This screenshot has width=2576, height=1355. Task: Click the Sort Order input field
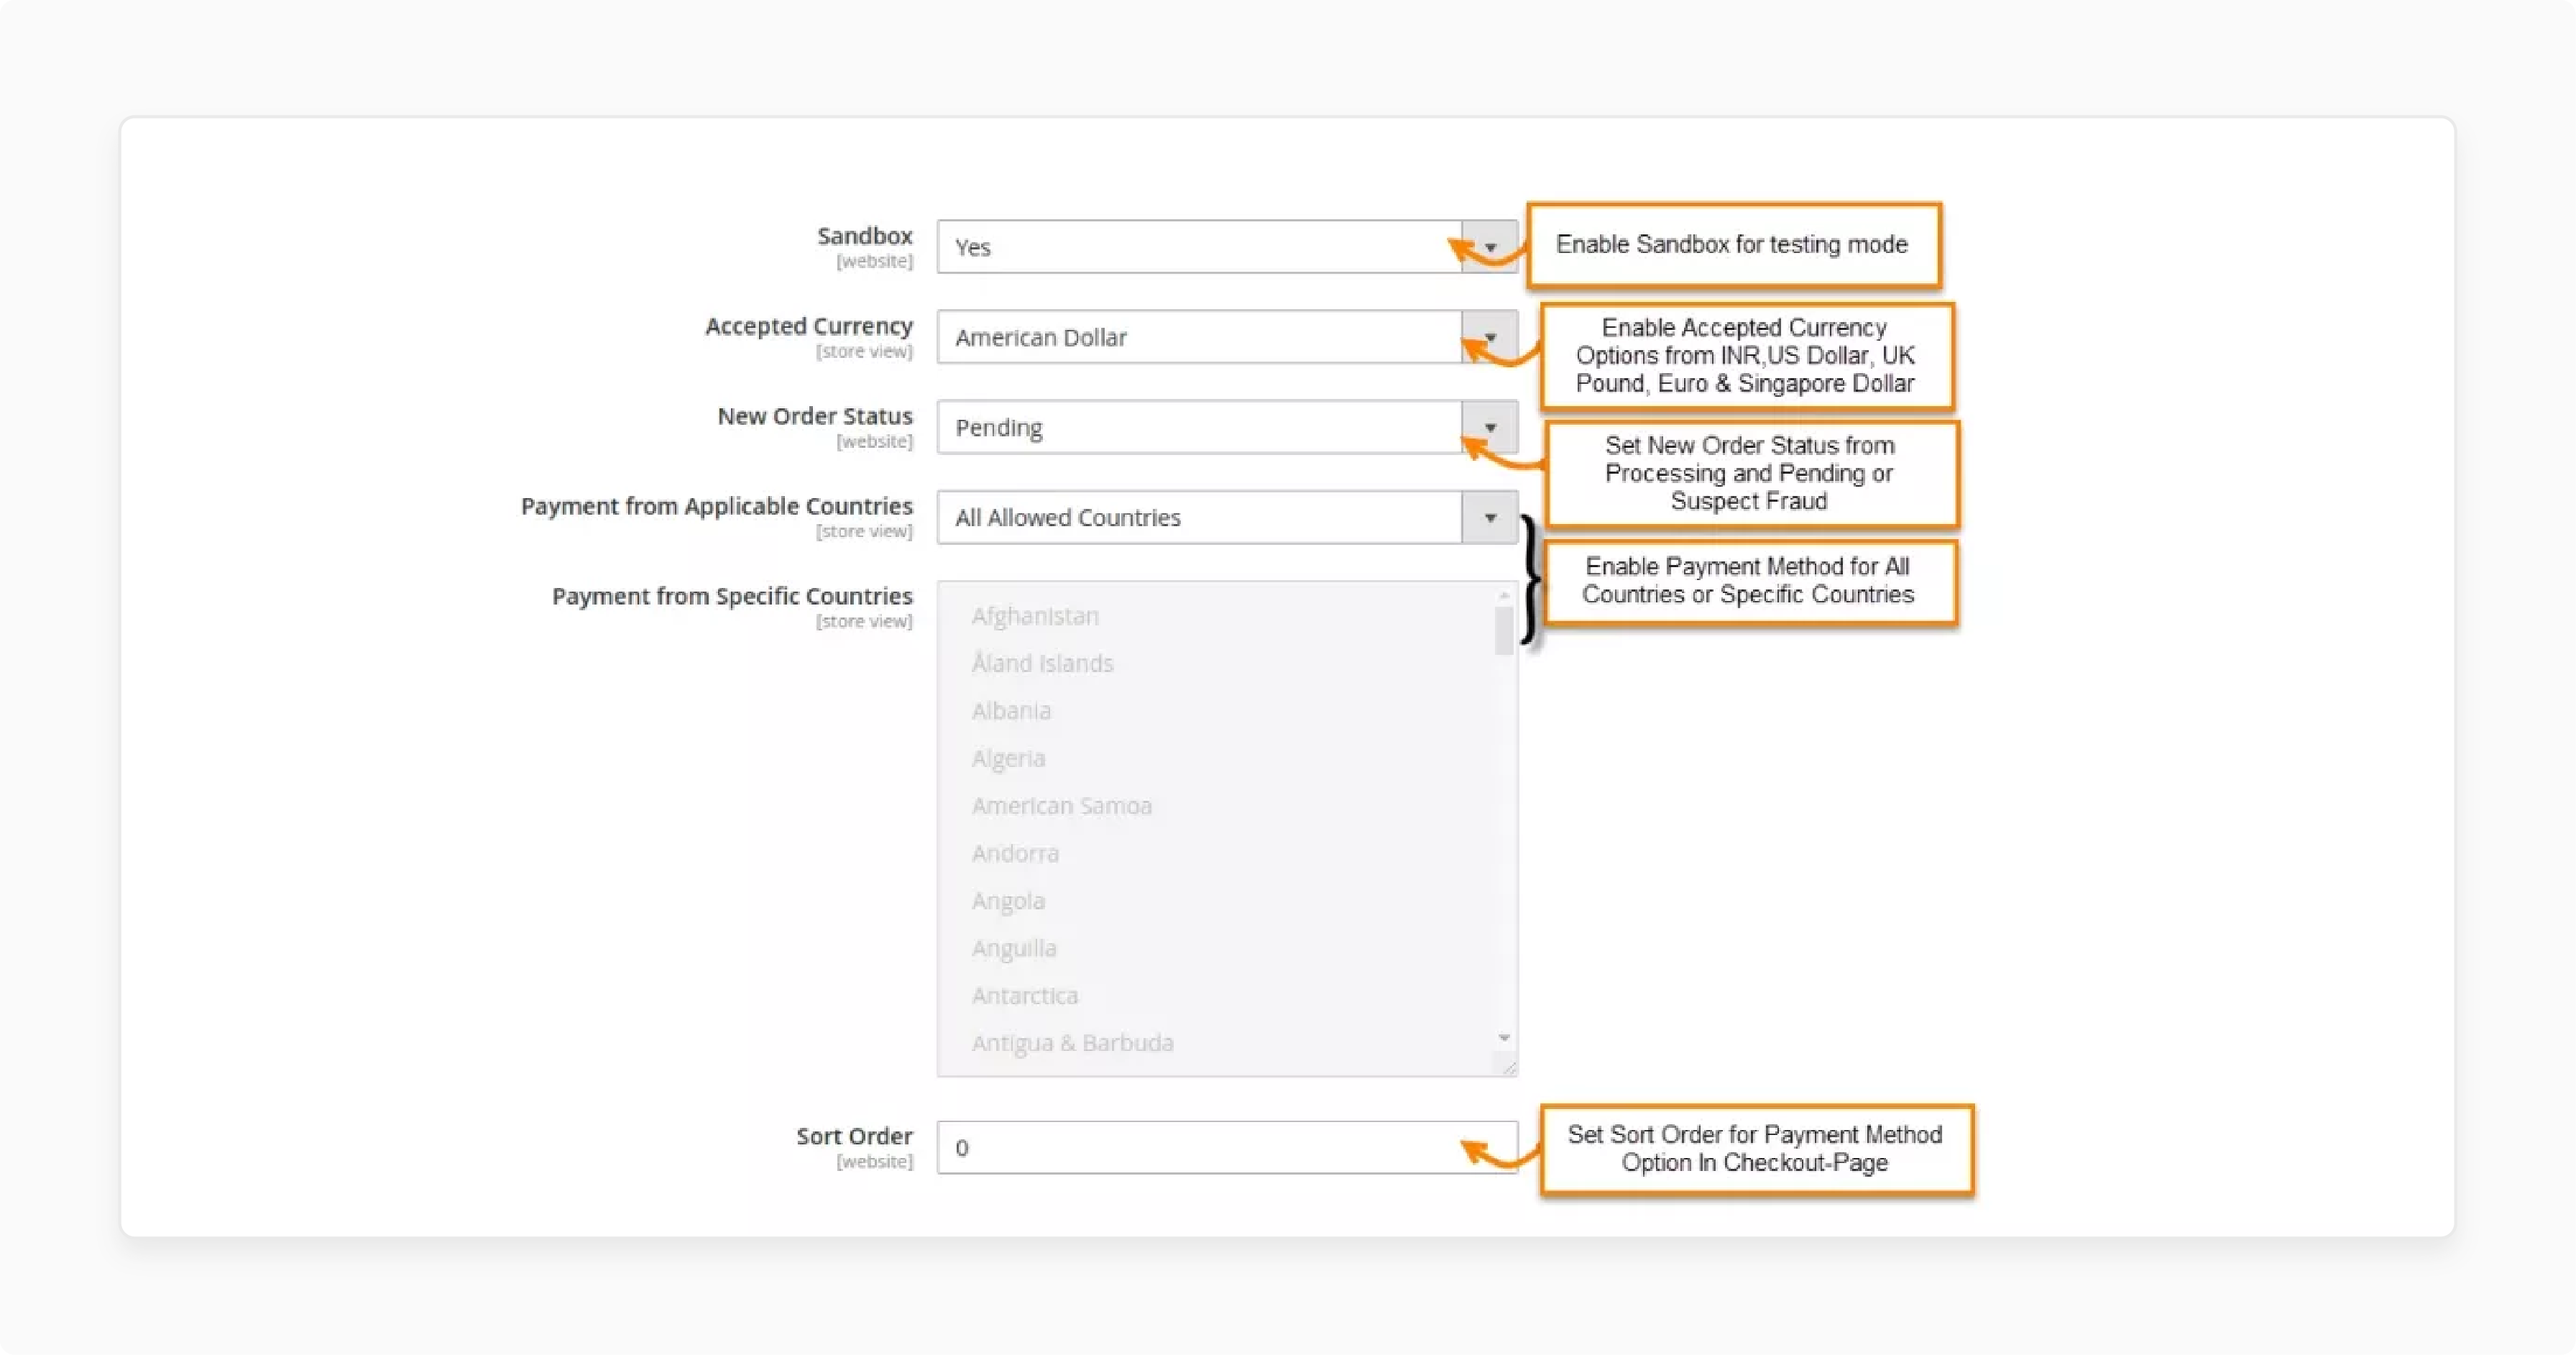point(1223,1147)
